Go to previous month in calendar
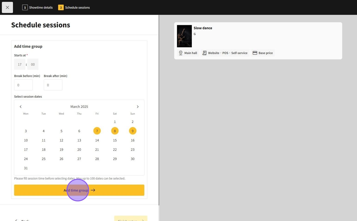Image resolution: width=357 pixels, height=221 pixels. click(x=21, y=107)
